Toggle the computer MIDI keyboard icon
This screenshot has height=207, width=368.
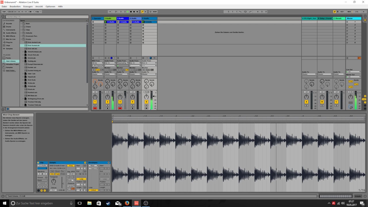click(x=337, y=12)
